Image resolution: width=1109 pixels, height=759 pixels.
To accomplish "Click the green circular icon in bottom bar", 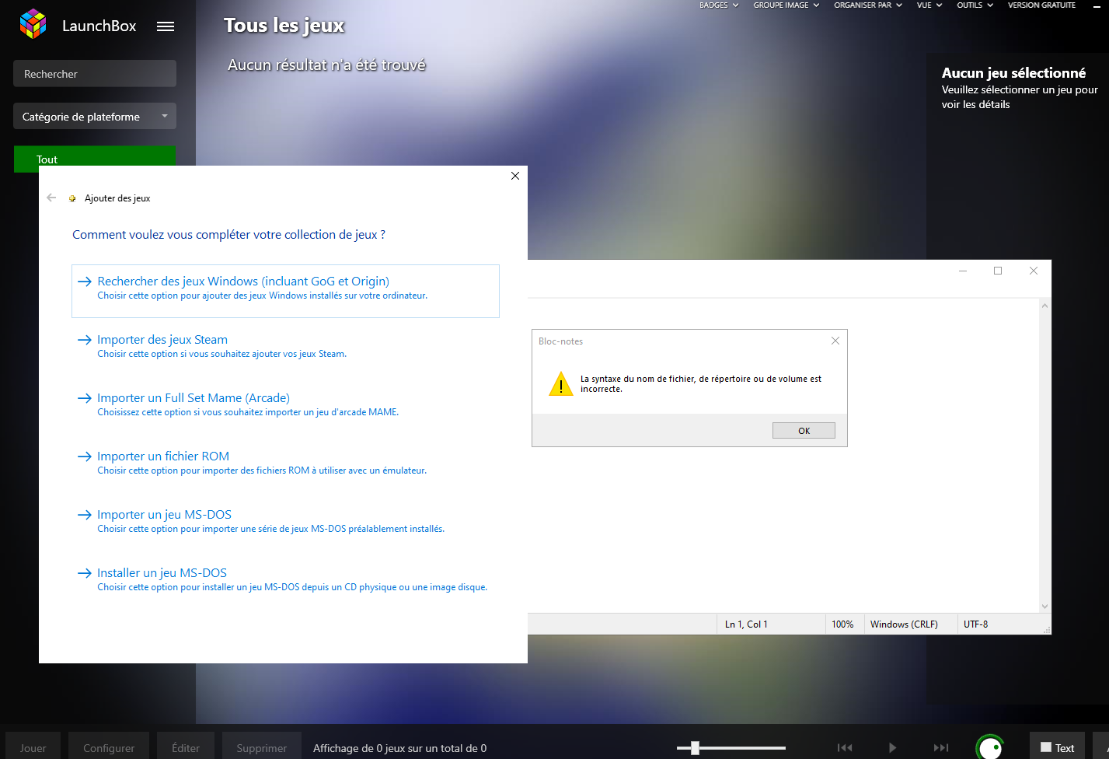I will (x=990, y=747).
